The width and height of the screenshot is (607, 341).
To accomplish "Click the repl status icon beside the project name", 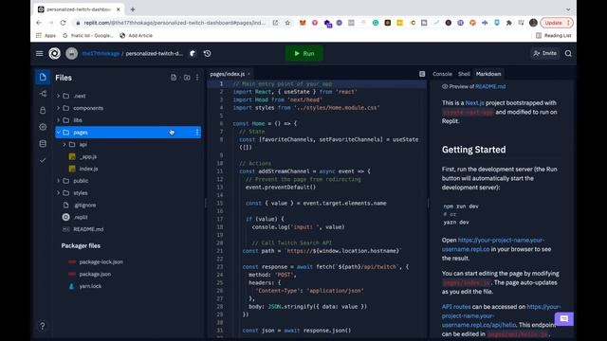I will click(x=193, y=53).
